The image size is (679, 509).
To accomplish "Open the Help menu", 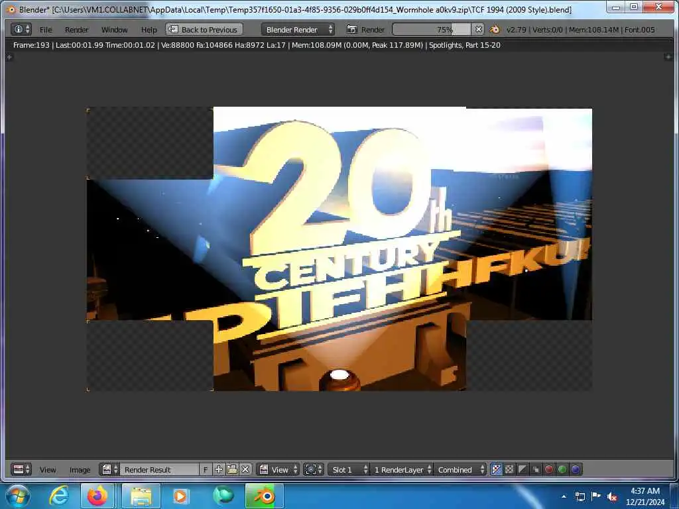I will click(x=149, y=30).
